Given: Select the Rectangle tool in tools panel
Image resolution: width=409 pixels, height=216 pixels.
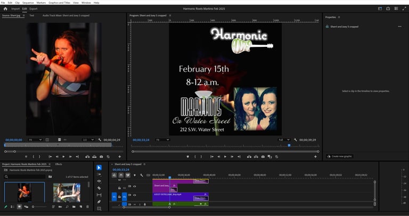Looking at the screenshot, I should [x=99, y=209].
